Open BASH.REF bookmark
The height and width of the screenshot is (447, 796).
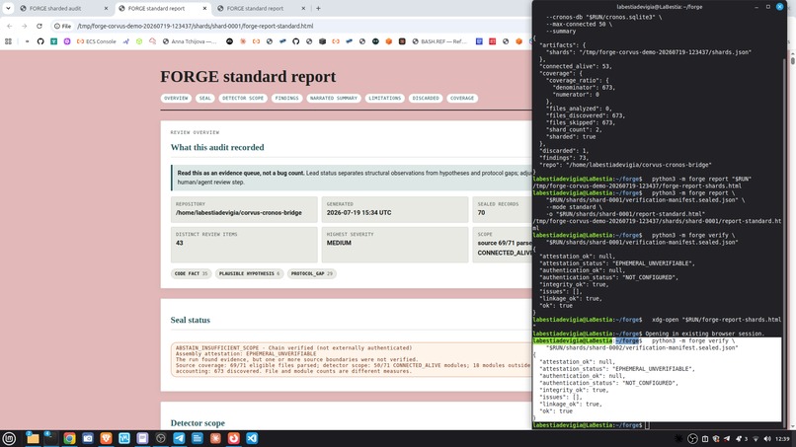pos(439,41)
